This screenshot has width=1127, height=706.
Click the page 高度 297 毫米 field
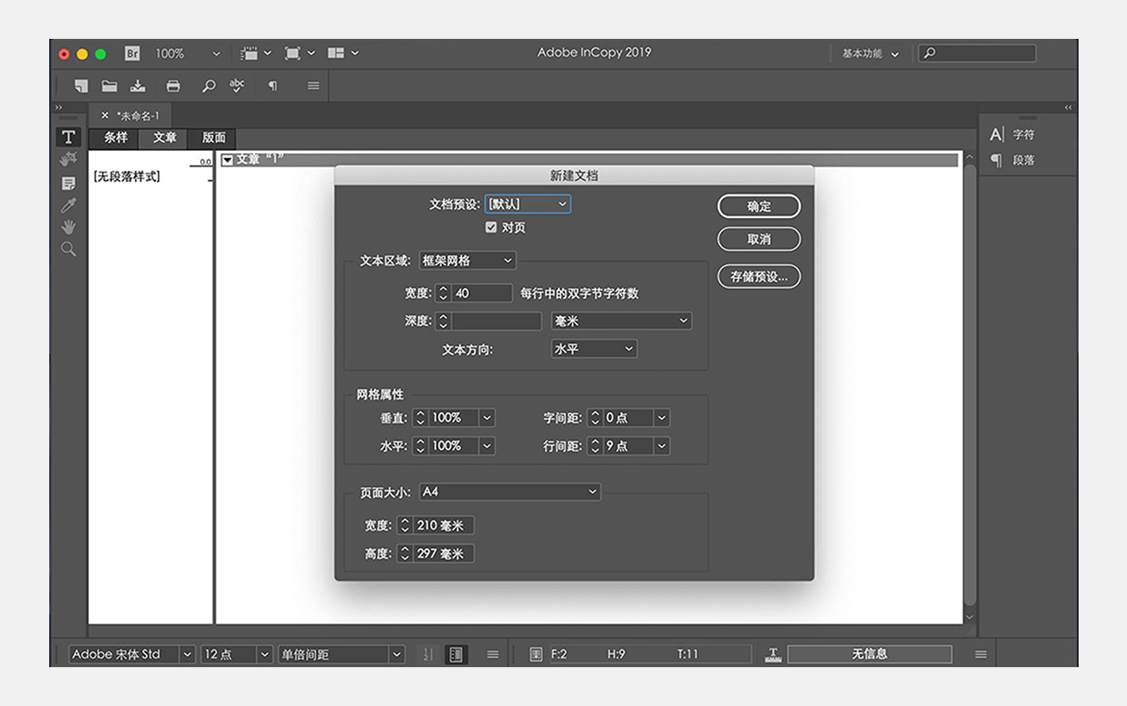443,554
